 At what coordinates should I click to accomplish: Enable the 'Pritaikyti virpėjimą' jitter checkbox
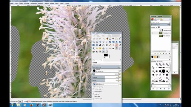[x=93, y=89]
